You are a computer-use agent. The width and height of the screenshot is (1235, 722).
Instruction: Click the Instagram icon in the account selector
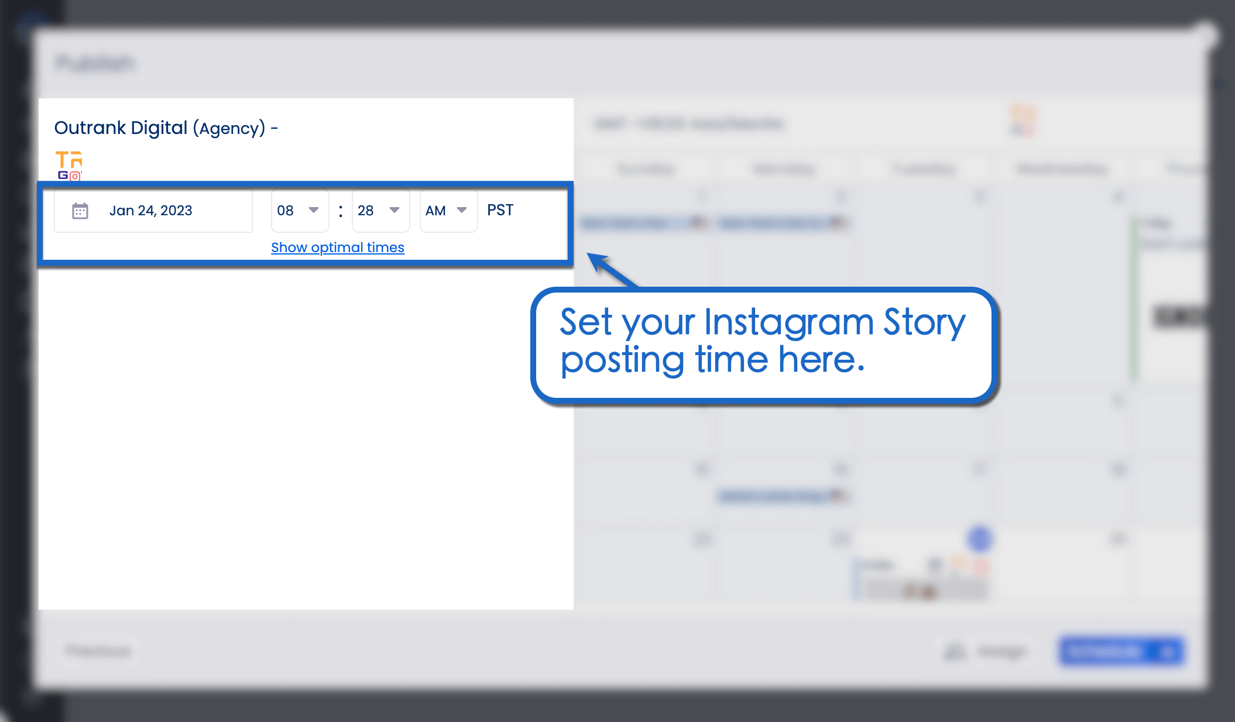click(77, 176)
